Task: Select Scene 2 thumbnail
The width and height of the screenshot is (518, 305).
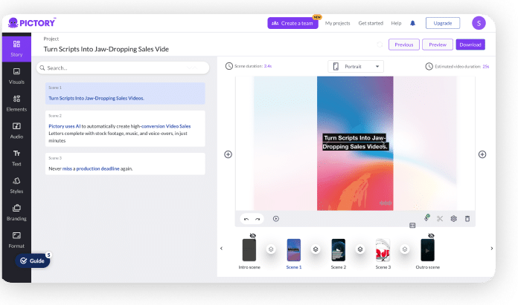Action: (x=339, y=250)
